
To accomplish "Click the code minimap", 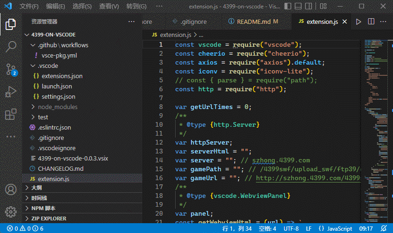I will coord(376,131).
